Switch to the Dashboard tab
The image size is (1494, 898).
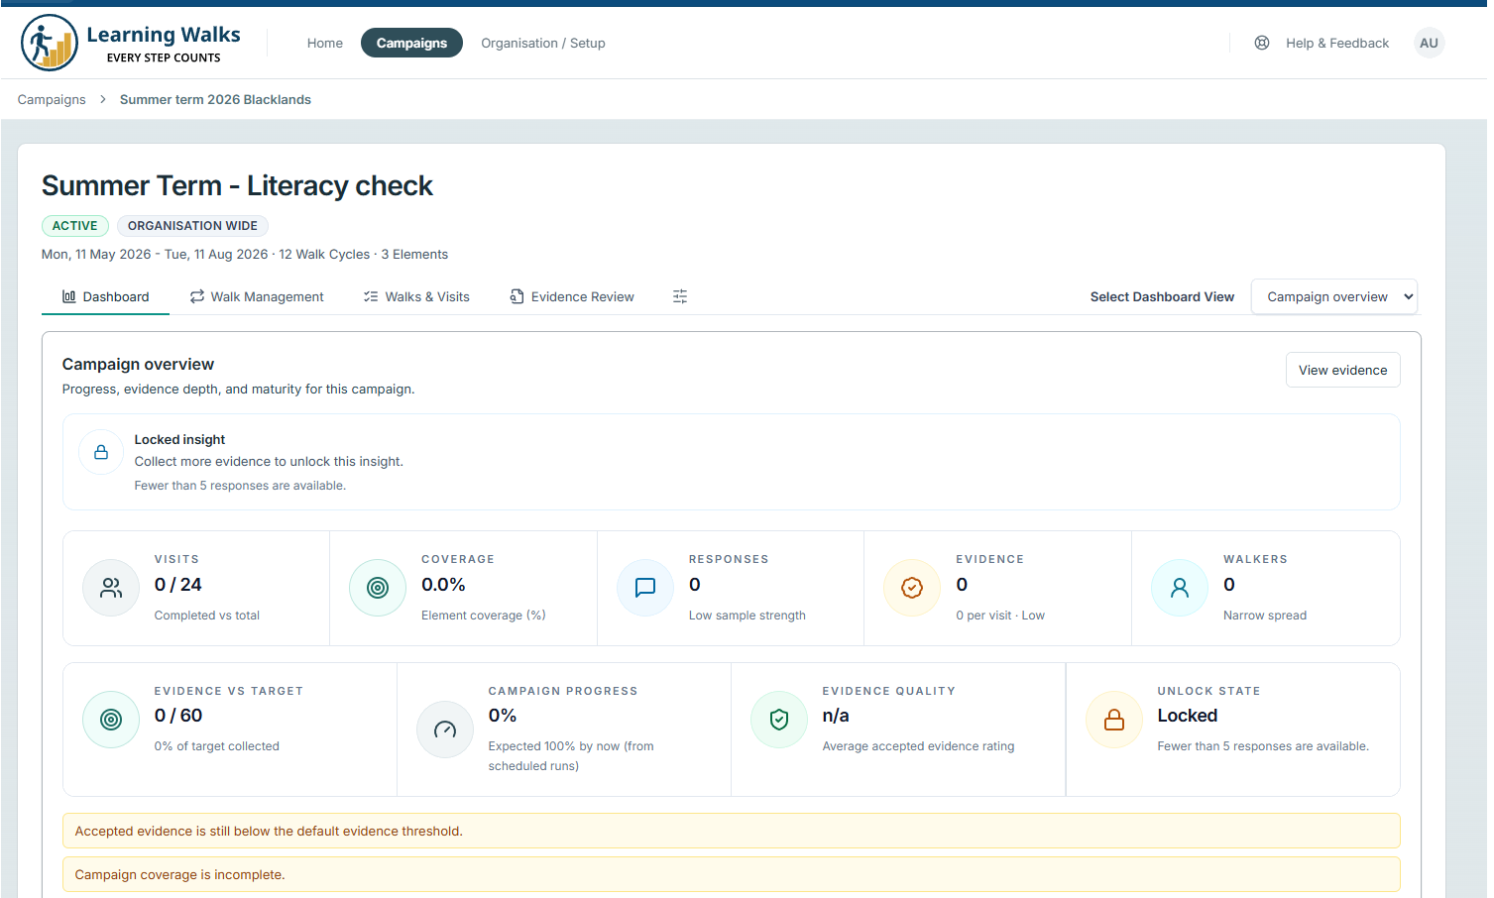[105, 296]
